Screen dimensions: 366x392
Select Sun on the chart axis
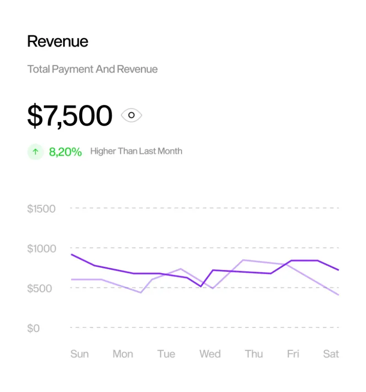(x=80, y=354)
